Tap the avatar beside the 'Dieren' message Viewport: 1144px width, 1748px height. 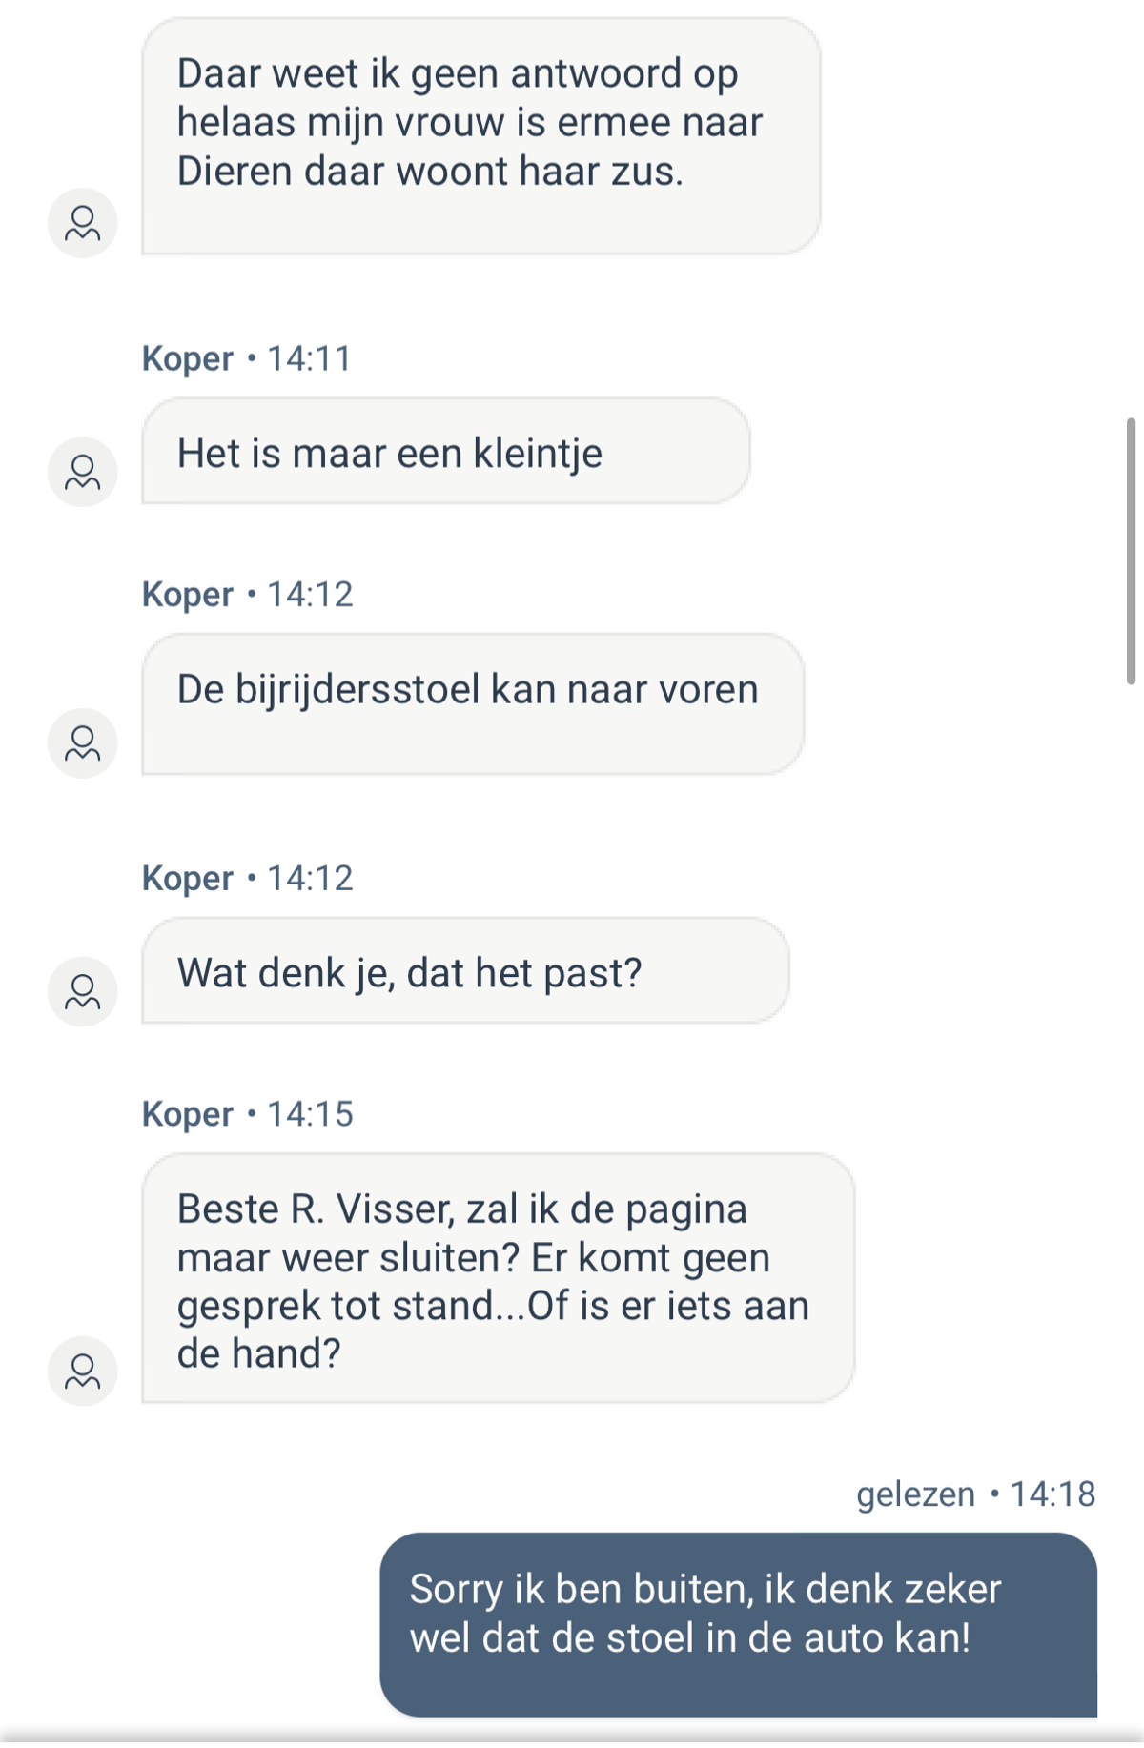(x=83, y=223)
